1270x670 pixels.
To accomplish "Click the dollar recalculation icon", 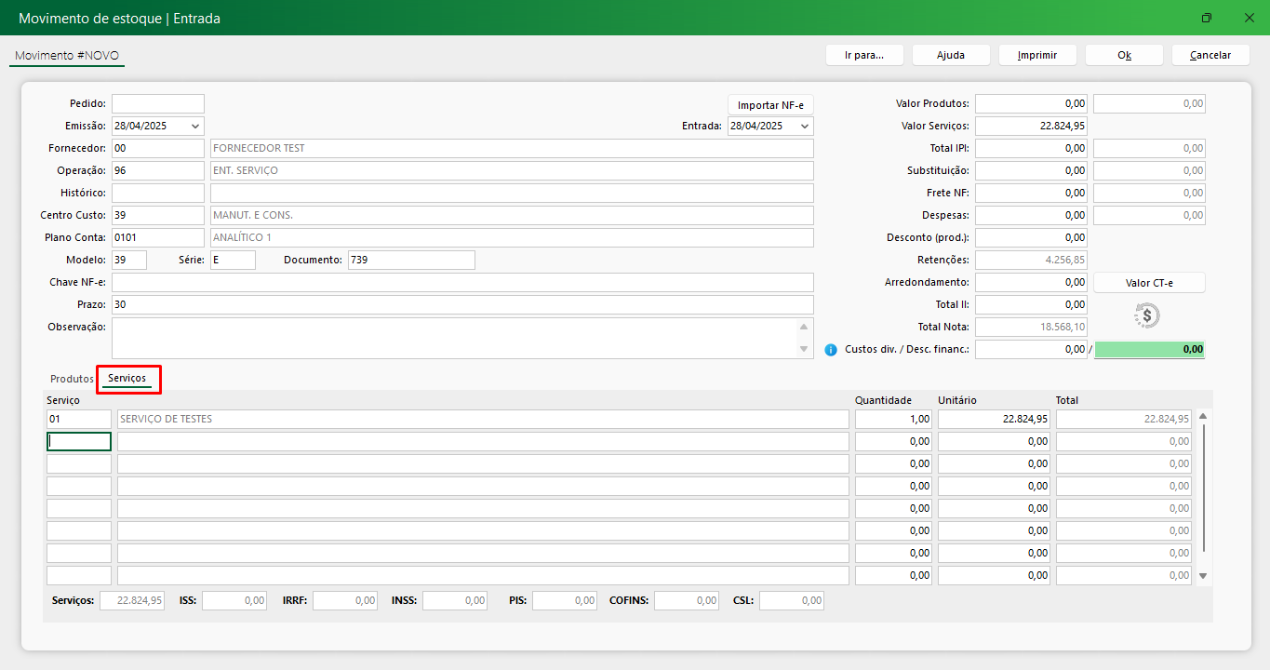I will point(1147,315).
